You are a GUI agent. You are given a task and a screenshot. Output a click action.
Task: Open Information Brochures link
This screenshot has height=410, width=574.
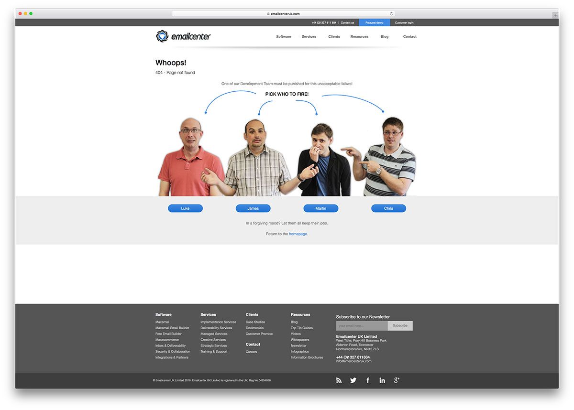tap(307, 357)
